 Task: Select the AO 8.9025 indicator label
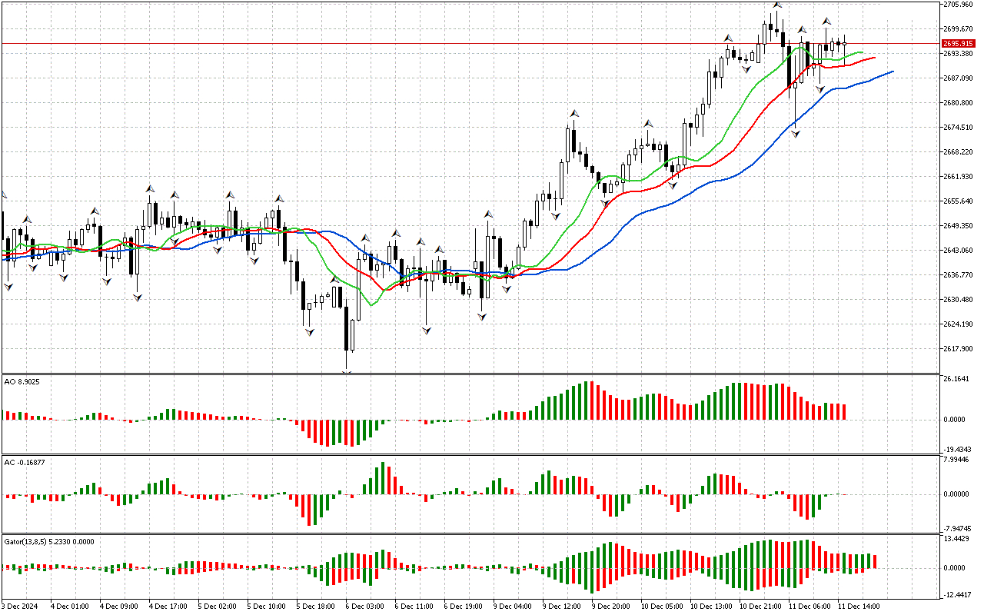[x=22, y=381]
